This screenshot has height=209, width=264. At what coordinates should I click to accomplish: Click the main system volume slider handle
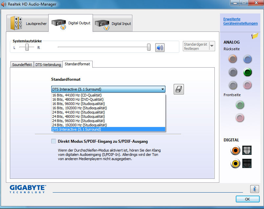tap(149, 47)
